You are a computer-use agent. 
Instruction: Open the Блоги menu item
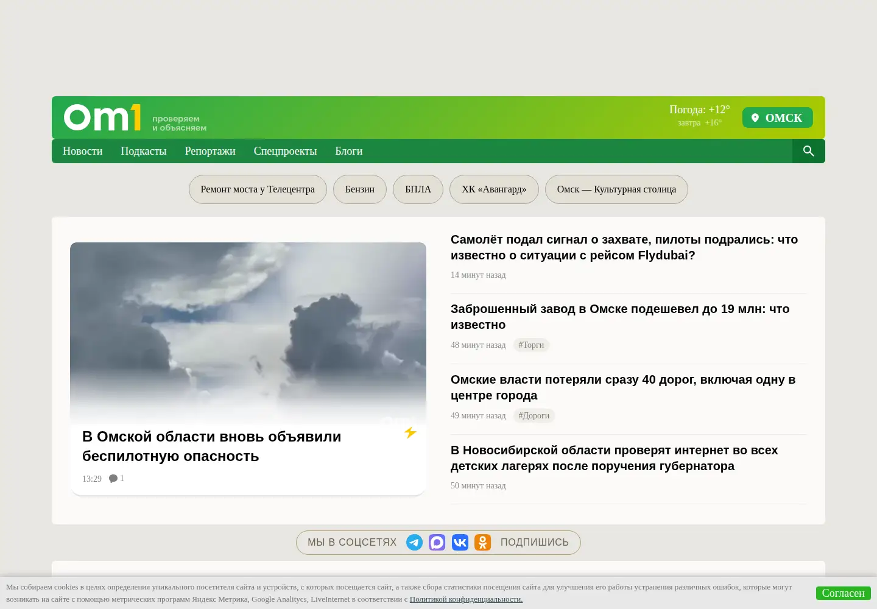[x=349, y=151]
